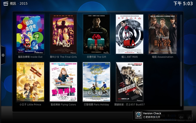
Task: Click the Version Check notification icon
Action: (139, 115)
